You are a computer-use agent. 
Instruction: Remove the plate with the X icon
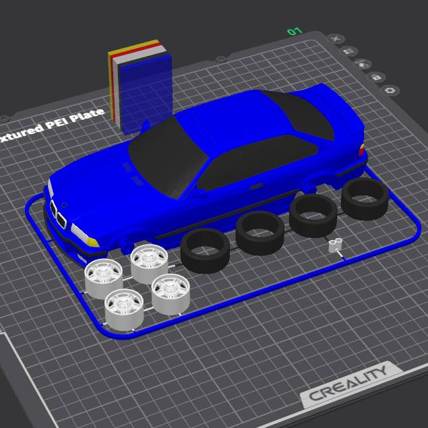click(x=335, y=39)
